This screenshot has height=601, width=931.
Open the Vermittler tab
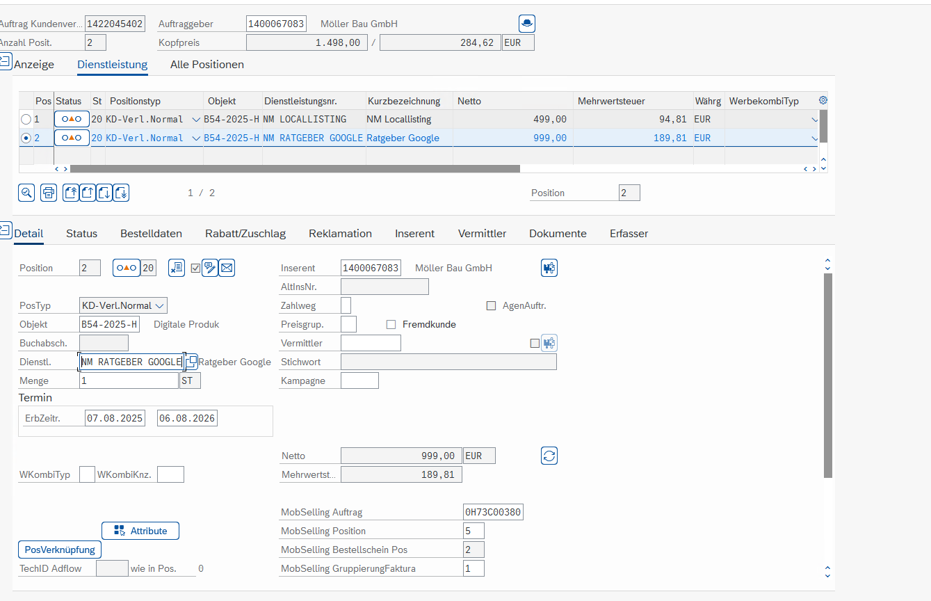[482, 233]
